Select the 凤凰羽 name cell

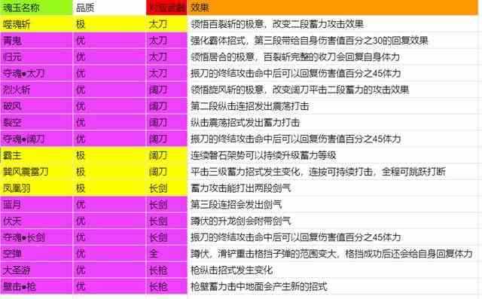coord(36,188)
